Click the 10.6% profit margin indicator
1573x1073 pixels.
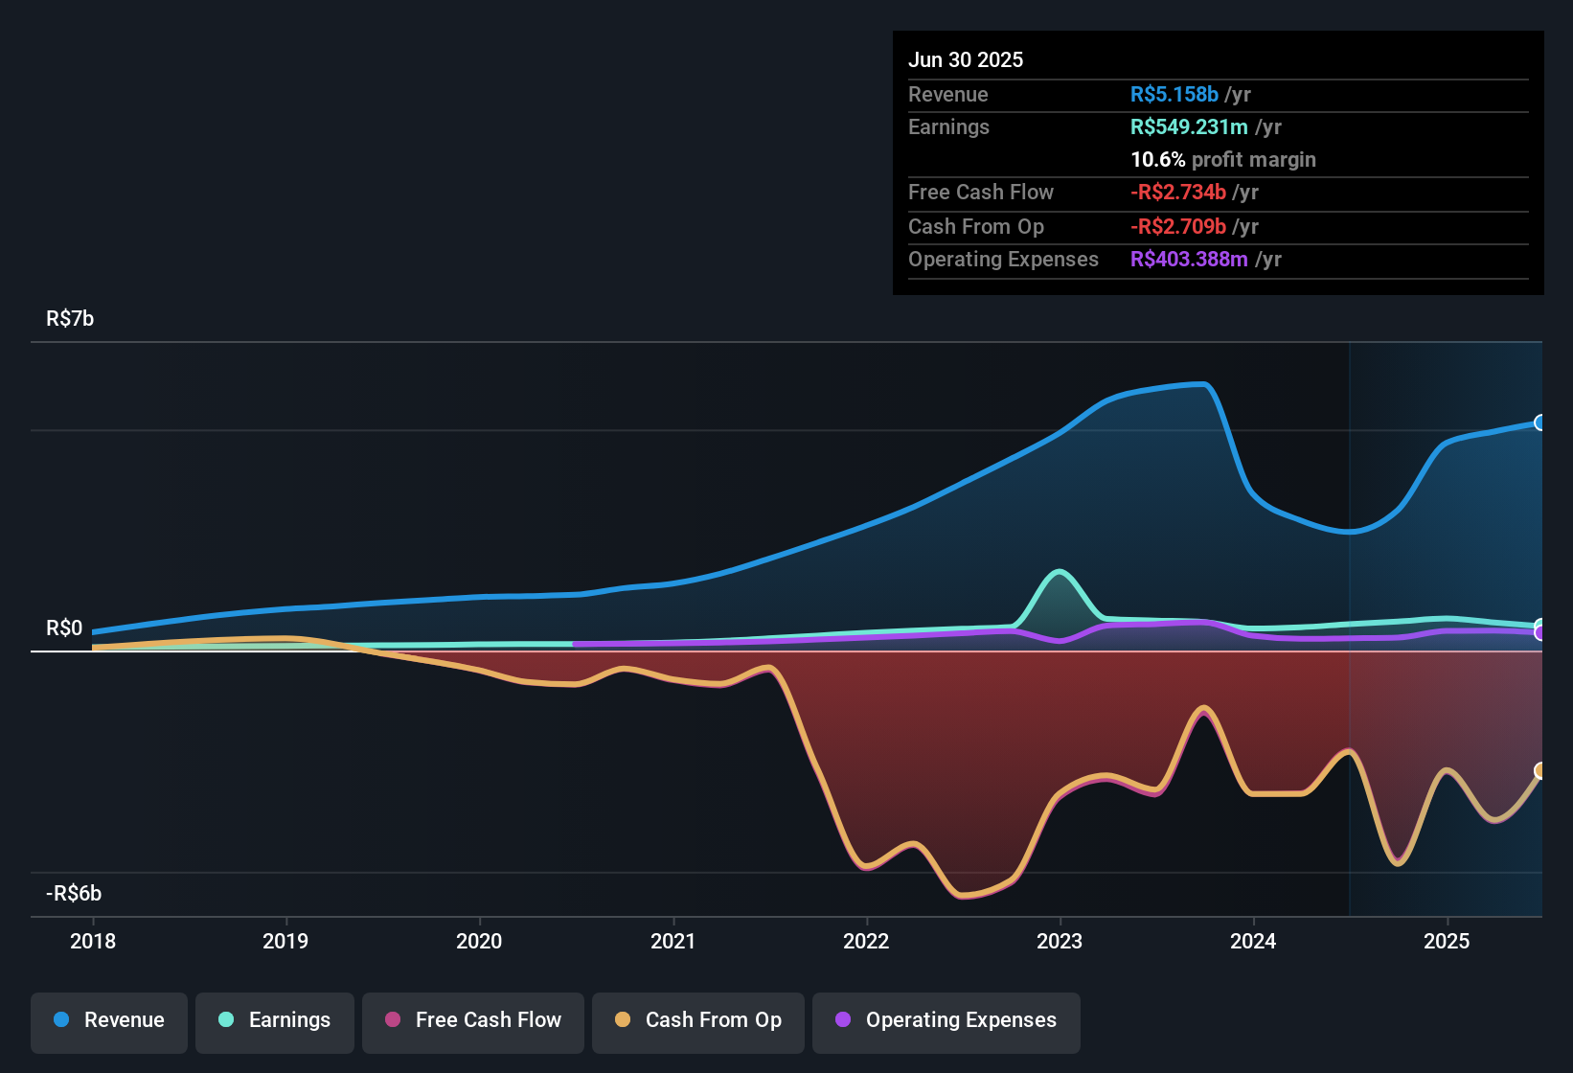point(1223,159)
